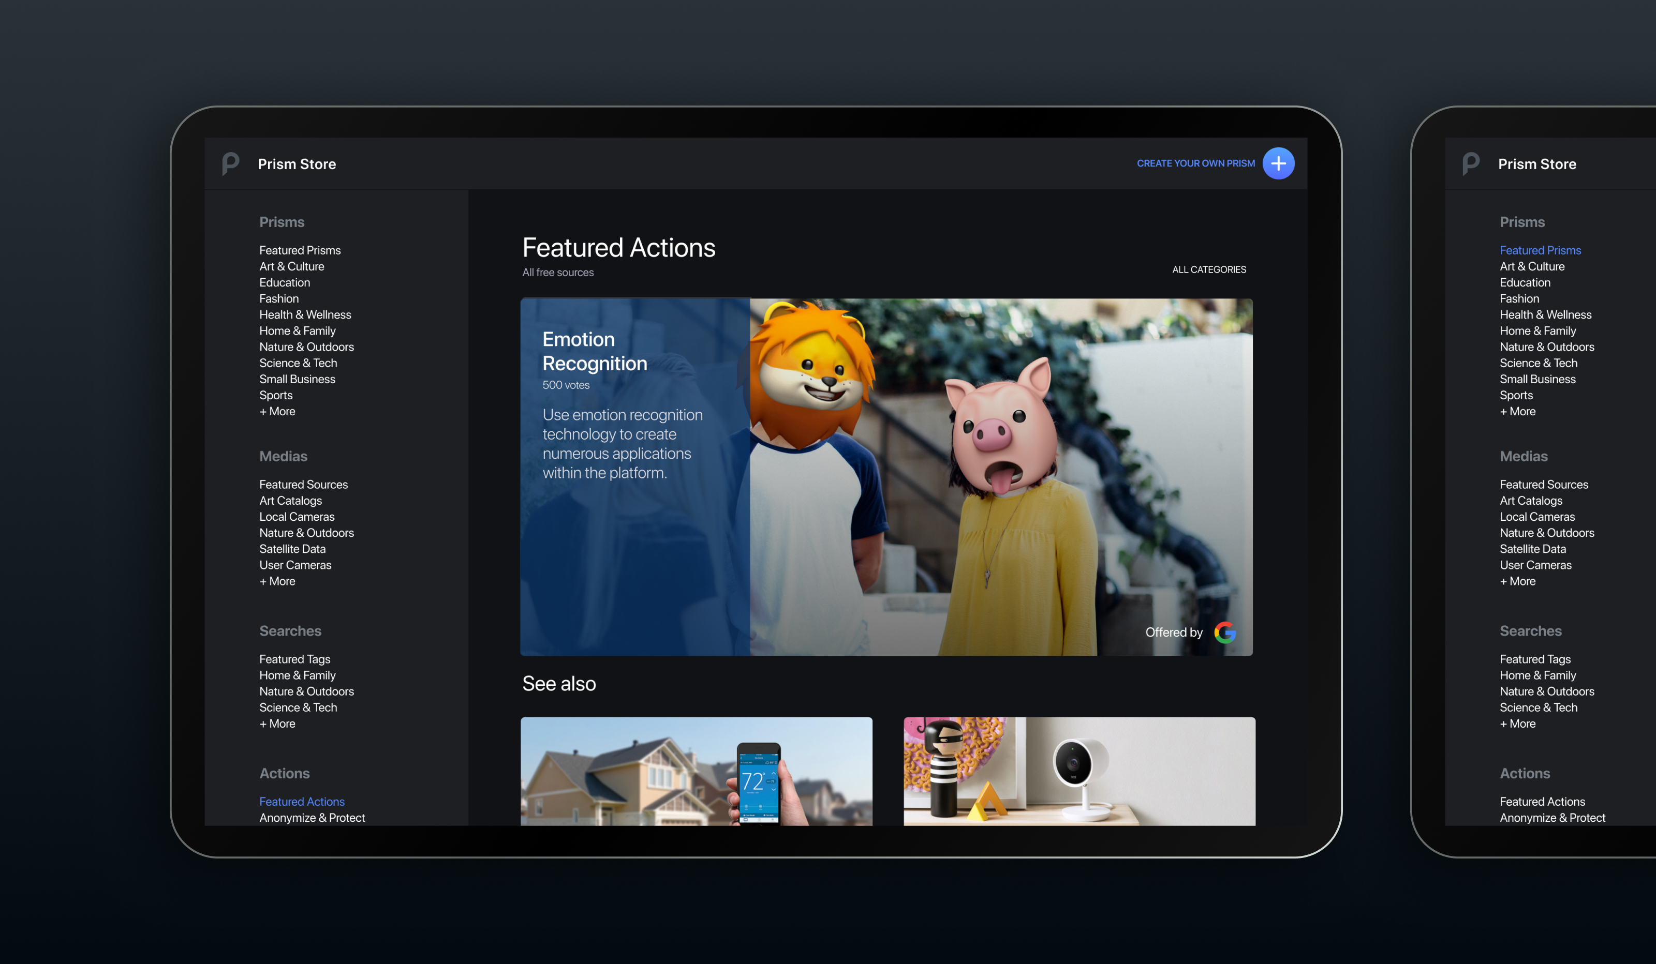Select Featured Actions in main sidebar
This screenshot has height=964, width=1656.
click(x=302, y=802)
